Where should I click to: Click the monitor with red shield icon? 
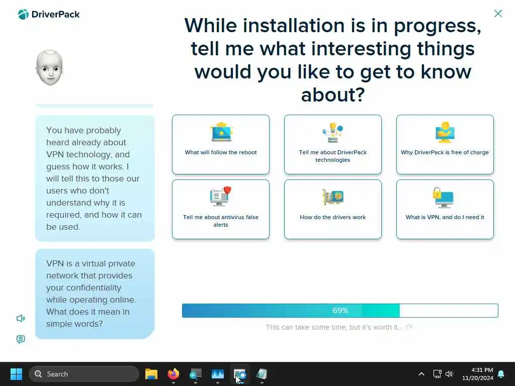click(x=221, y=197)
